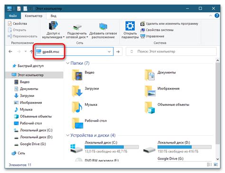Select the Изображения folder icon in main pane
Screen dimensions: 225x173
150,91
